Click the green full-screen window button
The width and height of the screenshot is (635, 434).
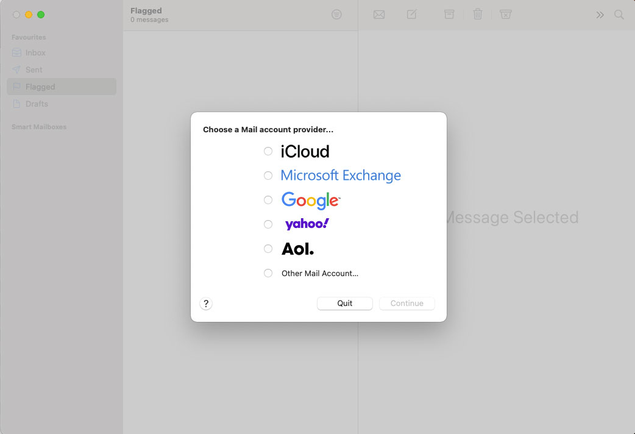41,15
